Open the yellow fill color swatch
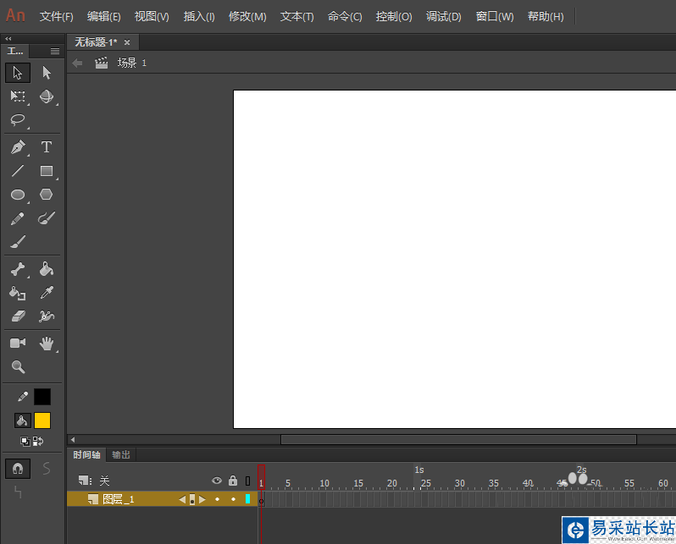676x544 pixels. 42,420
